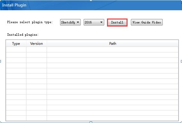
Task: Open the SketchUp plugin type dropdown
Action: pos(70,22)
